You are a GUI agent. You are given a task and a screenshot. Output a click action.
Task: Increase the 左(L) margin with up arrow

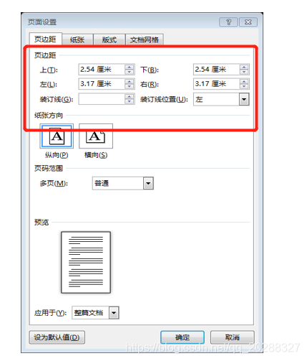point(129,81)
